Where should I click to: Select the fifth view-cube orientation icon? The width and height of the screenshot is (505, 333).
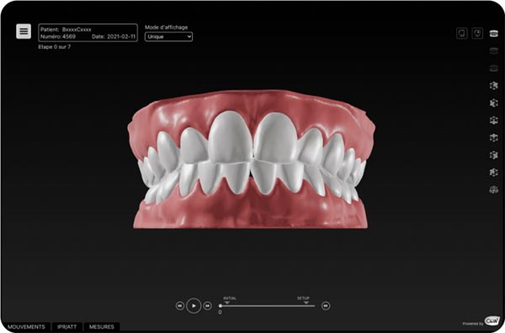[493, 155]
